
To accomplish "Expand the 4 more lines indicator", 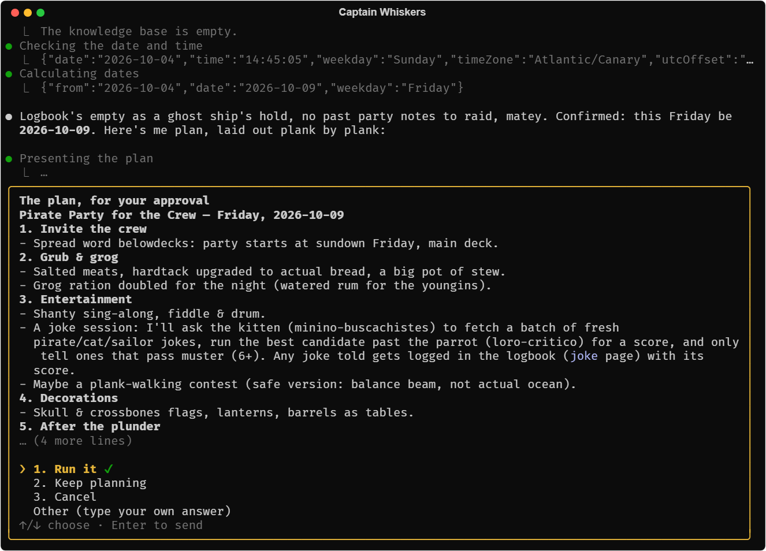I will click(x=76, y=441).
